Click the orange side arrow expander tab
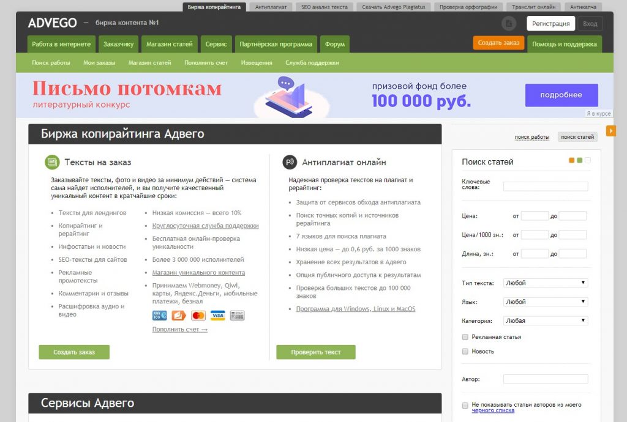Image resolution: width=627 pixels, height=422 pixels. [x=610, y=130]
